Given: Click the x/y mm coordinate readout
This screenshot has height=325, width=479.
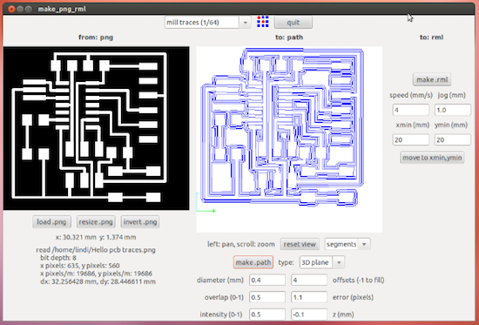Looking at the screenshot, I should click(96, 237).
